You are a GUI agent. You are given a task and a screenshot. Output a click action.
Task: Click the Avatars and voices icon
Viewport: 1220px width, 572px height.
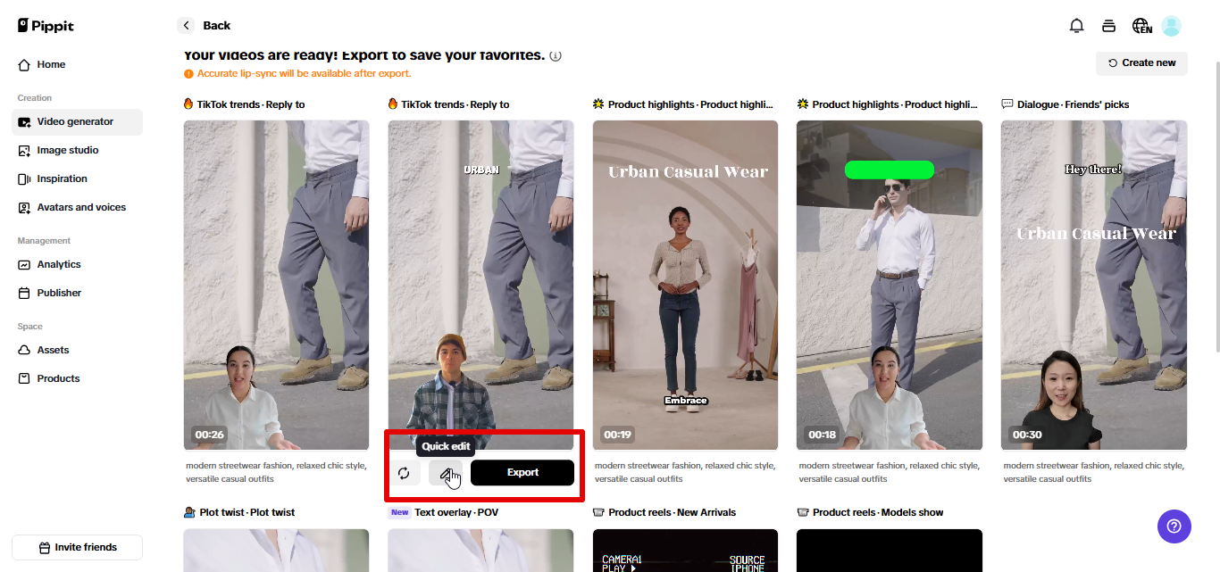pyautogui.click(x=24, y=207)
